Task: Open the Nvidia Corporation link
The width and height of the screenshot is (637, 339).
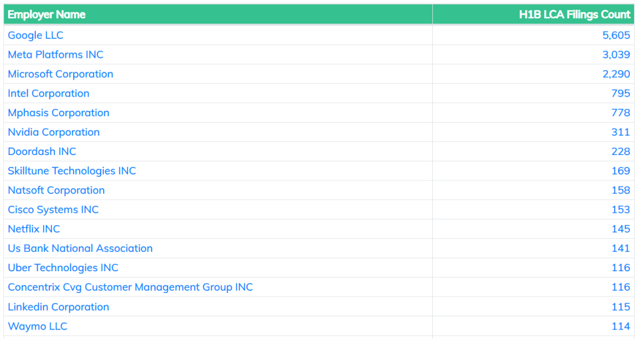Action: (x=54, y=132)
